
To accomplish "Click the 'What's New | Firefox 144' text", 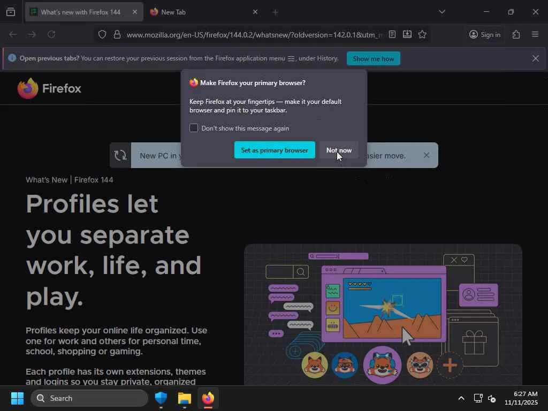I will [x=69, y=180].
